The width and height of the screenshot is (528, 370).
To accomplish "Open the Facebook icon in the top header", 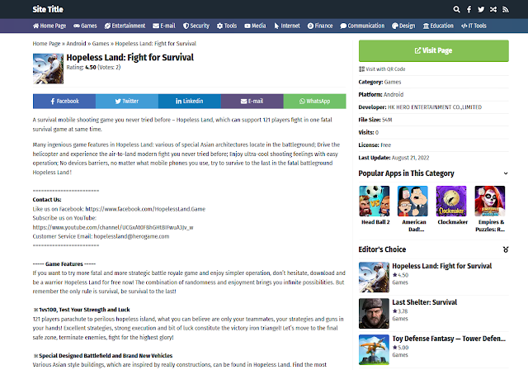I will click(469, 9).
